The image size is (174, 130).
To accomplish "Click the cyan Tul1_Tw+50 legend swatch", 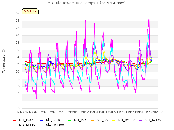I will [14, 125].
